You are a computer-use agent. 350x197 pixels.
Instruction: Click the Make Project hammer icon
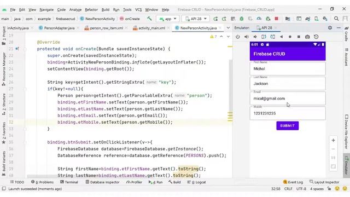[149, 19]
